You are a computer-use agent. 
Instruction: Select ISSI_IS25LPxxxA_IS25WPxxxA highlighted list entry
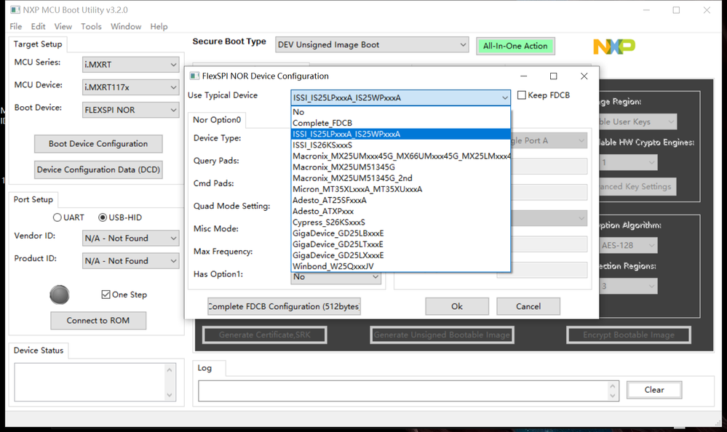[x=400, y=134]
